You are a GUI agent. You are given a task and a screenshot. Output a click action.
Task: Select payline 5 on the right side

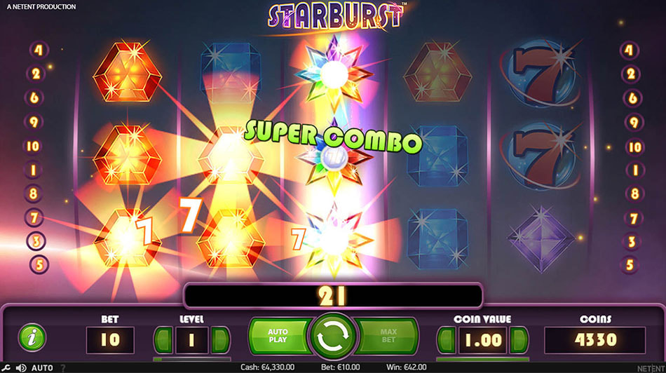(630, 265)
